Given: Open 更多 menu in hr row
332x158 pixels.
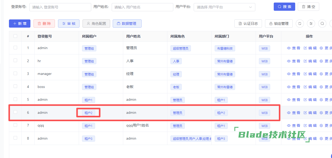Looking at the screenshot, I should tap(326, 61).
